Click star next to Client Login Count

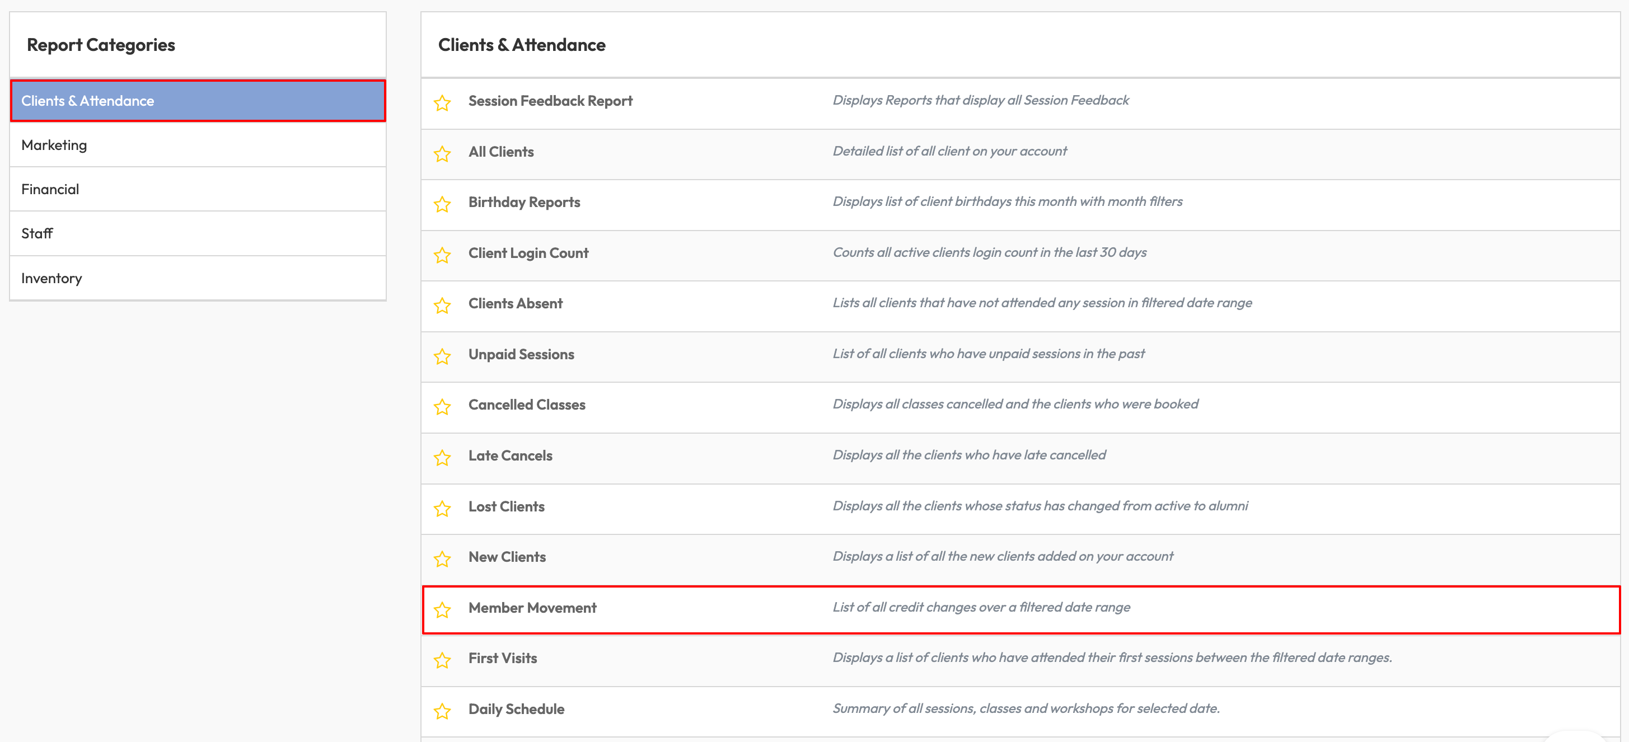pos(442,255)
